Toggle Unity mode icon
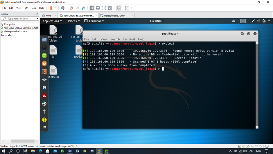The width and height of the screenshot is (273, 154). pos(110,8)
